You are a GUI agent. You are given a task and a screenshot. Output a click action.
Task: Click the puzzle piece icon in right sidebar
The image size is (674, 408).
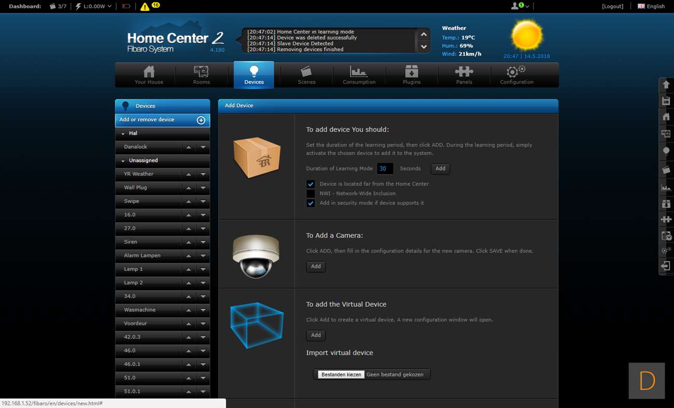(666, 219)
